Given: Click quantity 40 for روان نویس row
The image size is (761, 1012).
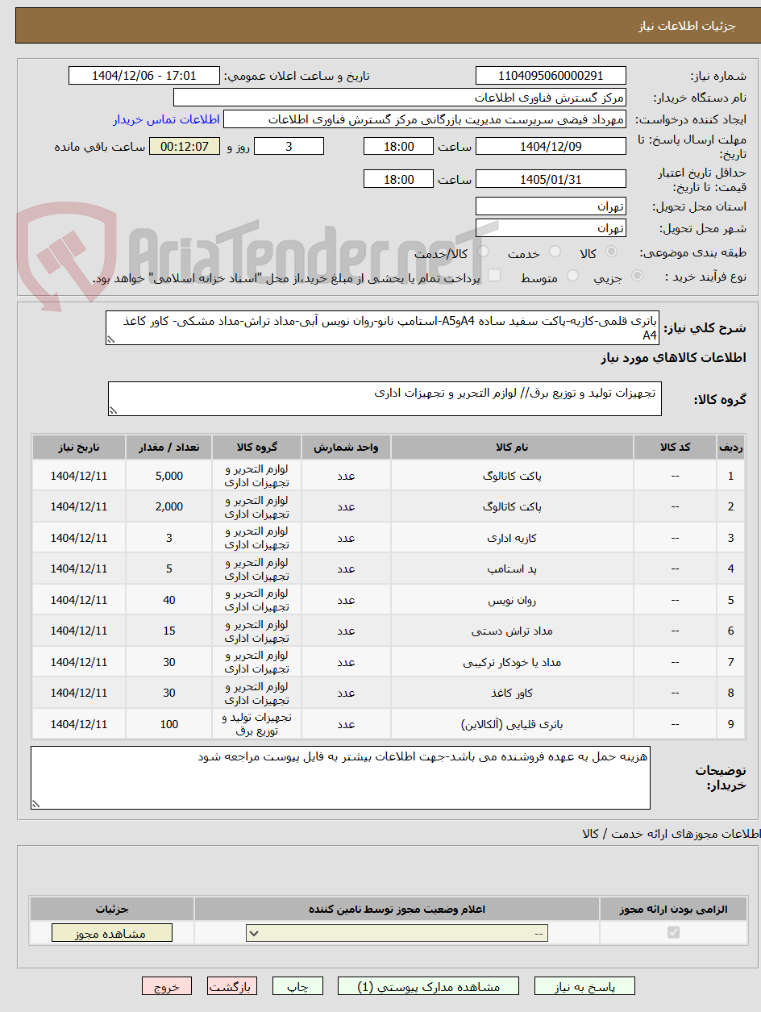Looking at the screenshot, I should [x=169, y=601].
